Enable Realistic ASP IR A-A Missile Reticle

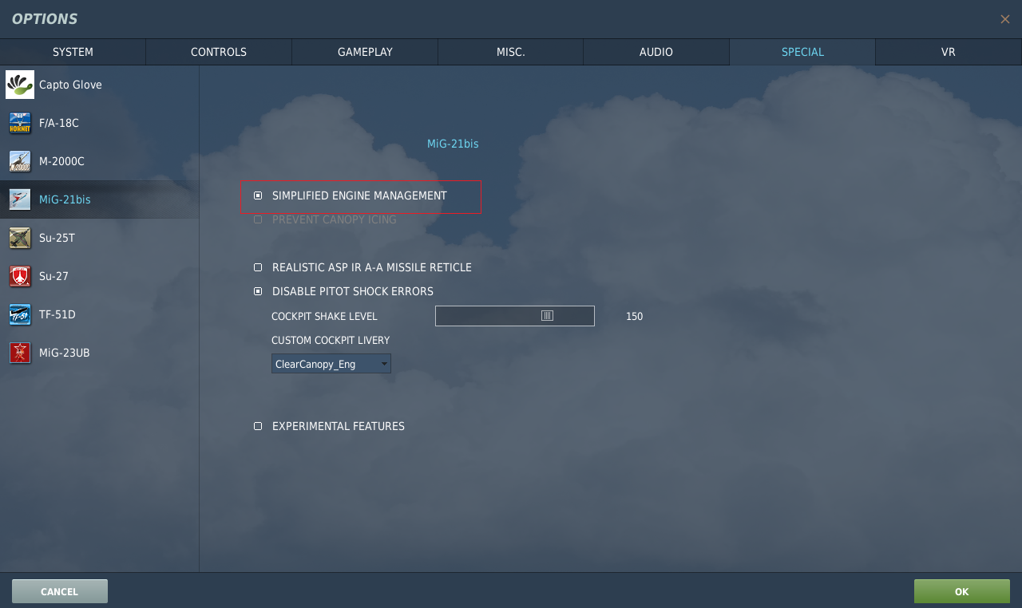(258, 267)
